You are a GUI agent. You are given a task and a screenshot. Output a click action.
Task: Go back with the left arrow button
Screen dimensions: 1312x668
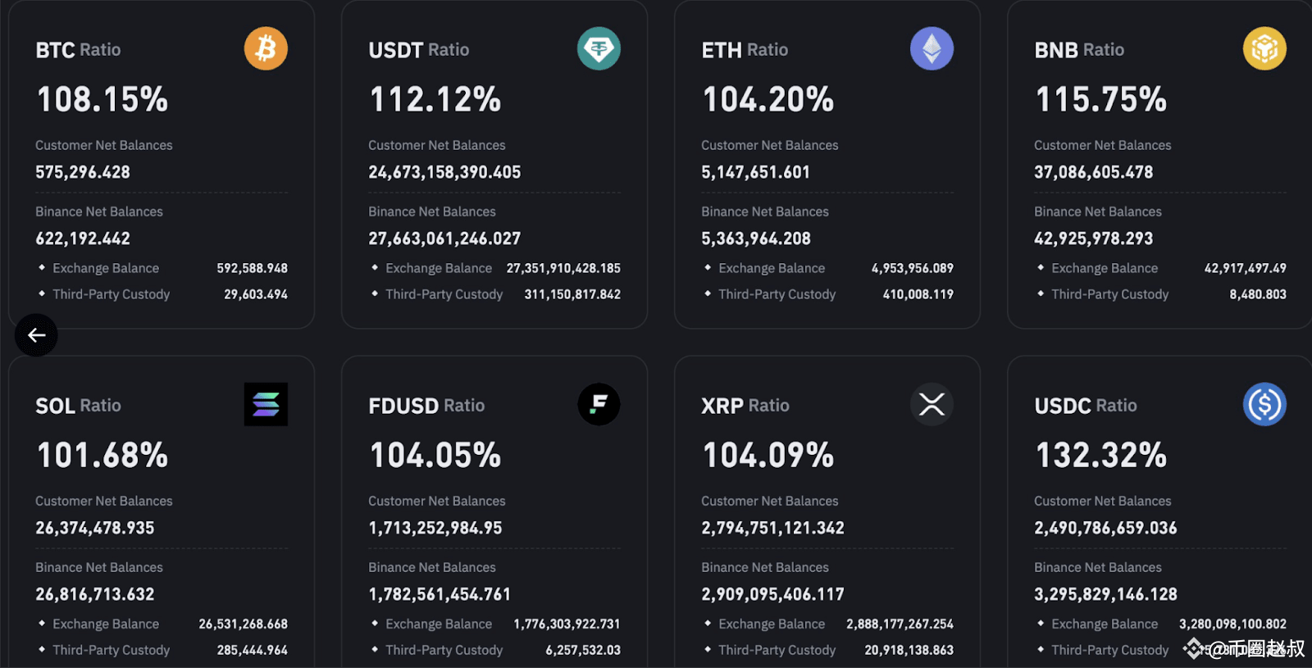[36, 335]
